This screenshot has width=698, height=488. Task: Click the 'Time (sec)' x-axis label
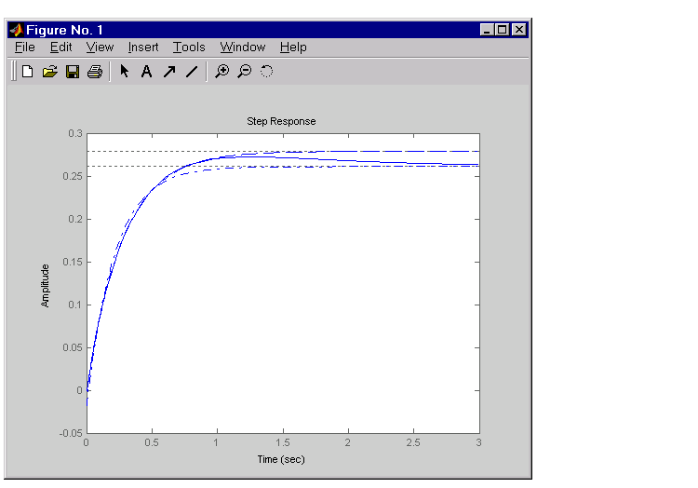tap(281, 459)
